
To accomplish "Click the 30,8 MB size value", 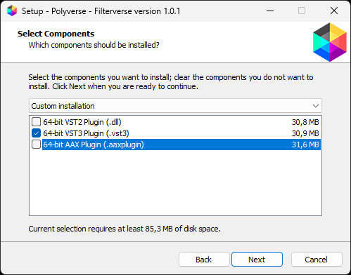I will [x=305, y=122].
